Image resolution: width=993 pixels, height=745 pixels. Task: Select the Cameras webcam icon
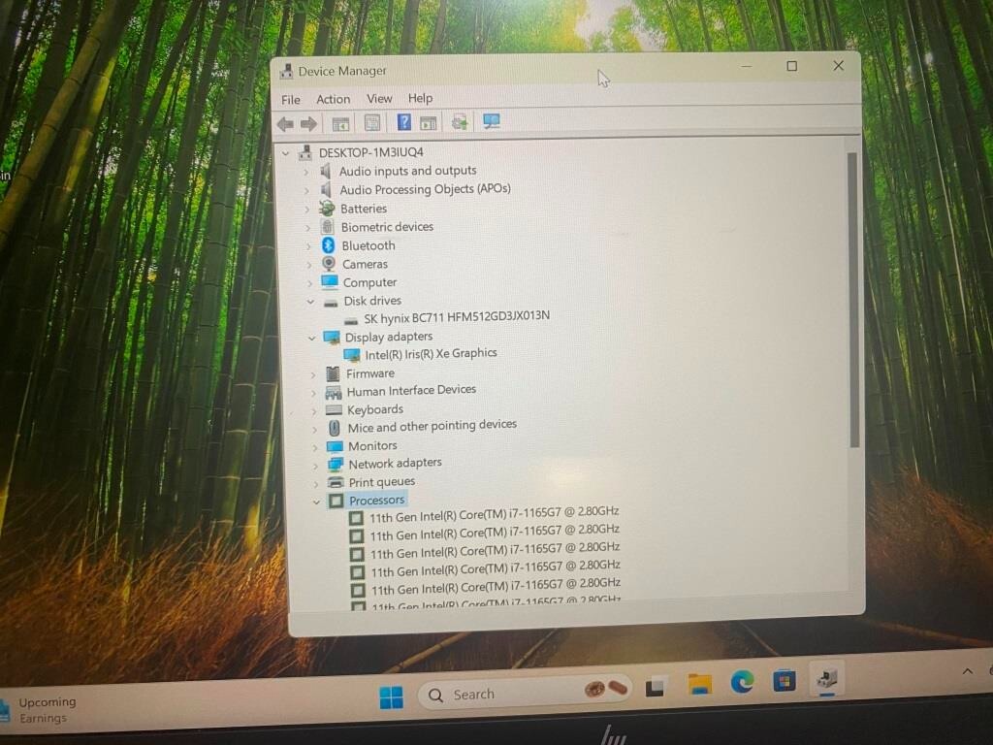coord(329,264)
